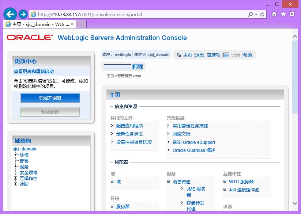This screenshot has width=301, height=214.
Task: Click the arrow beside Oracle Guardian 概述
Action: click(168, 150)
